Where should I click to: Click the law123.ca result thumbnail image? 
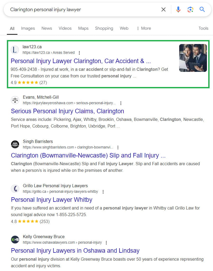coord(193,58)
